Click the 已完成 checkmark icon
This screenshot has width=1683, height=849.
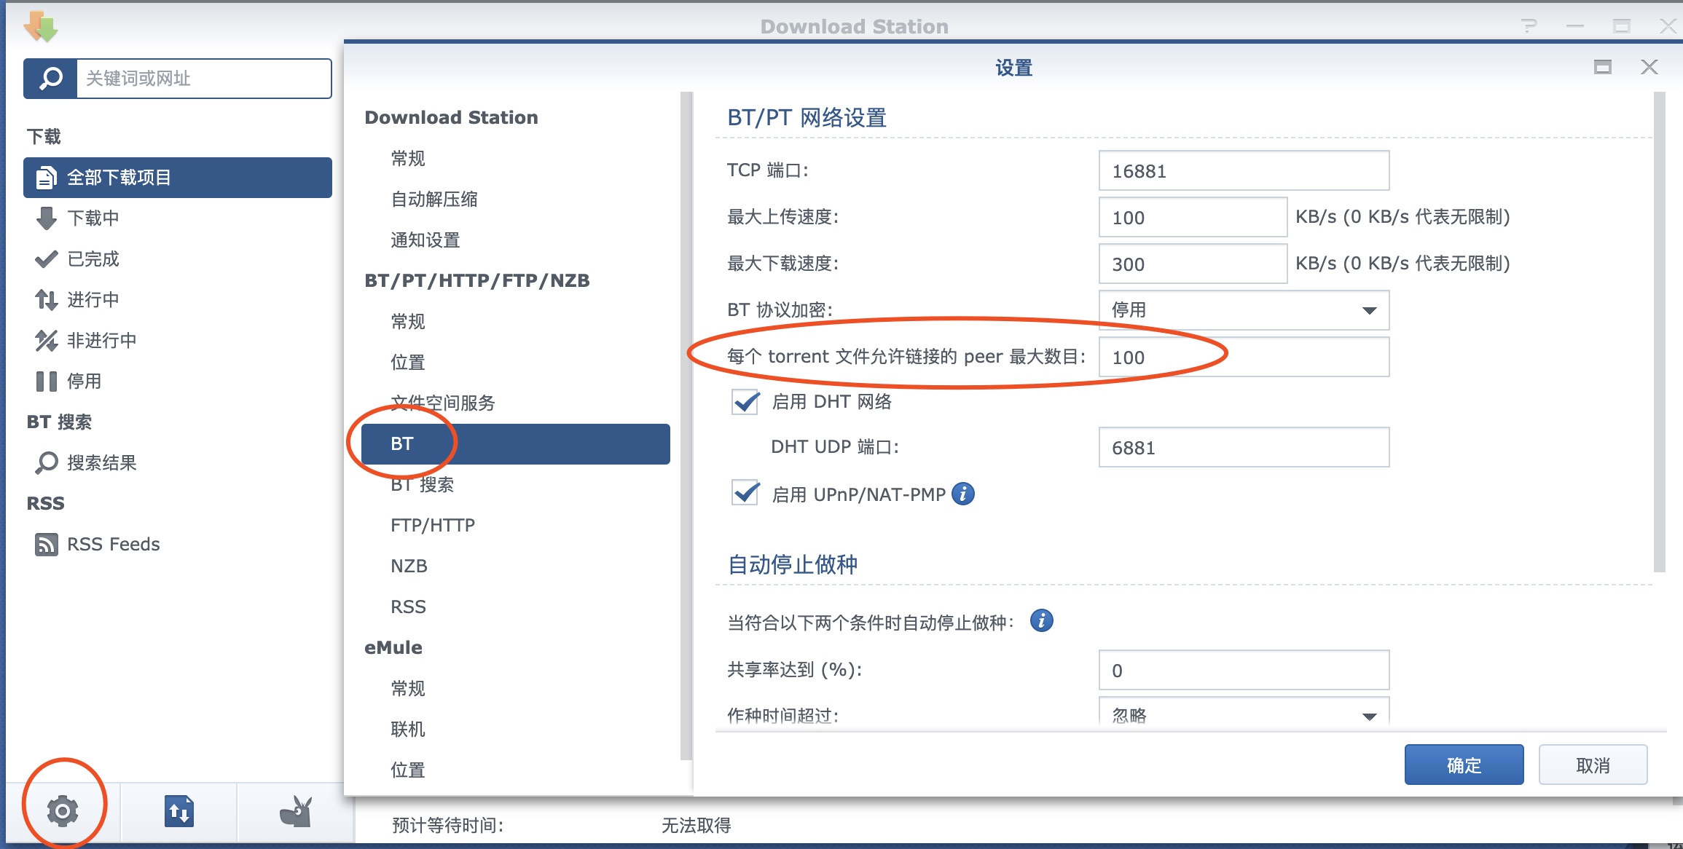click(47, 258)
